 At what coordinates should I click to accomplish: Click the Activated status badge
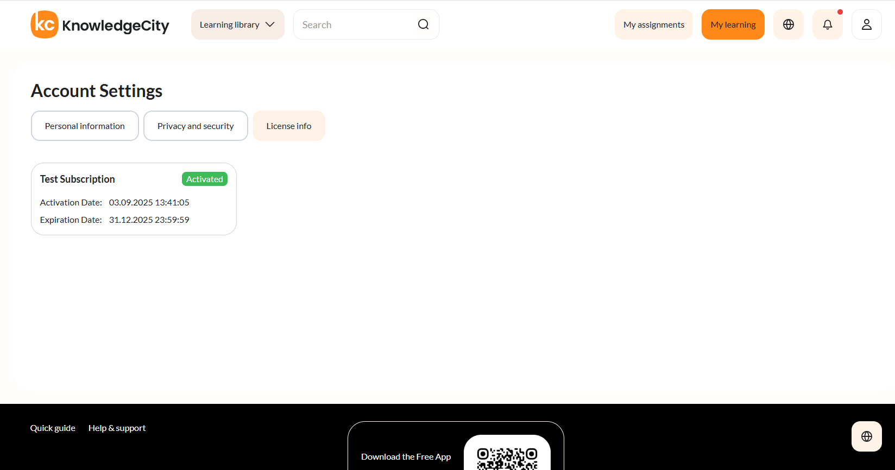(205, 179)
